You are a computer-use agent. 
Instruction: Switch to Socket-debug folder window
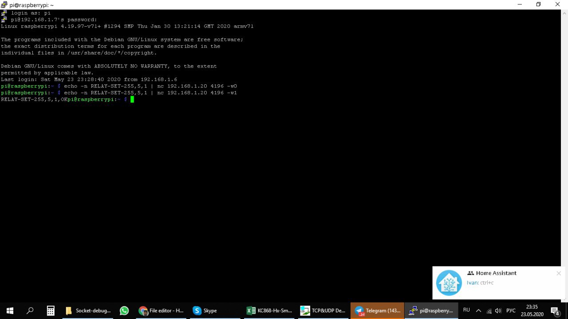tap(88, 311)
